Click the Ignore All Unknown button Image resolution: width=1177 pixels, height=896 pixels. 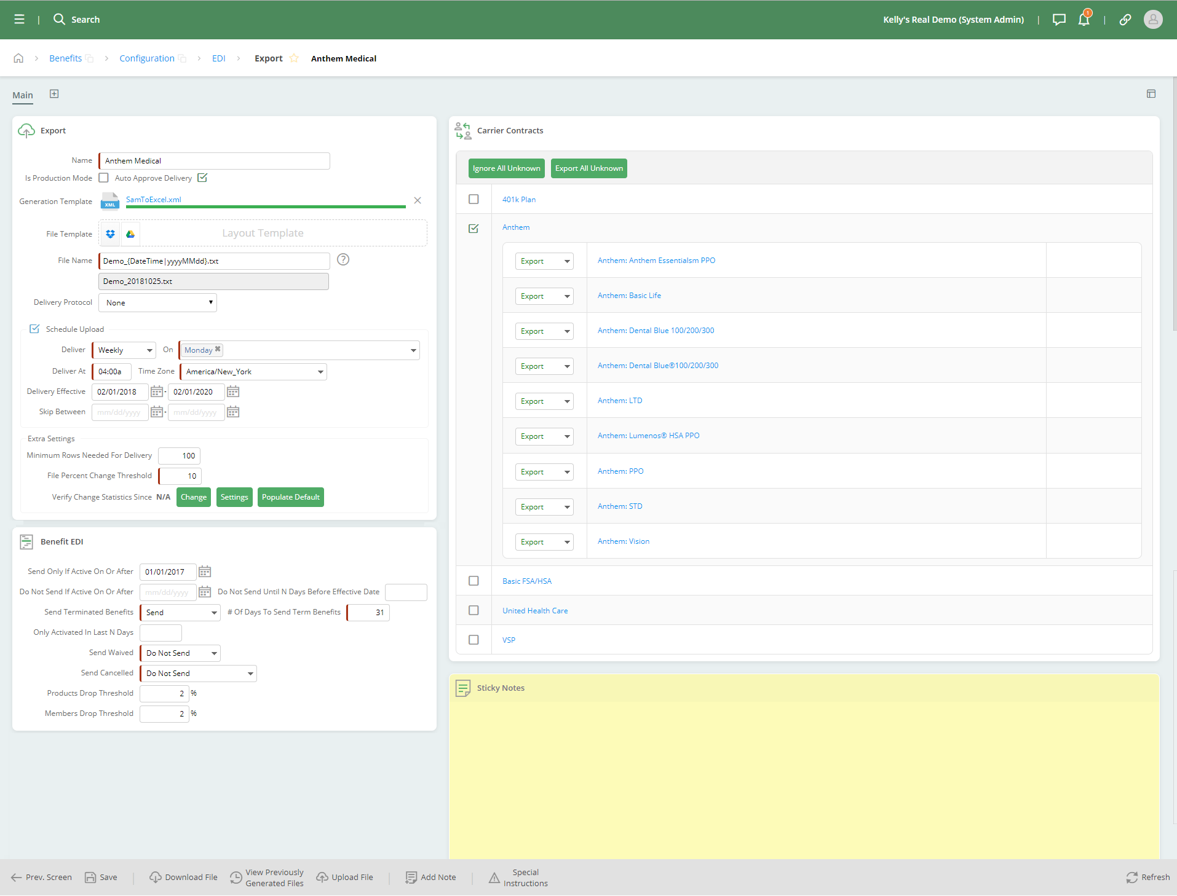[507, 168]
